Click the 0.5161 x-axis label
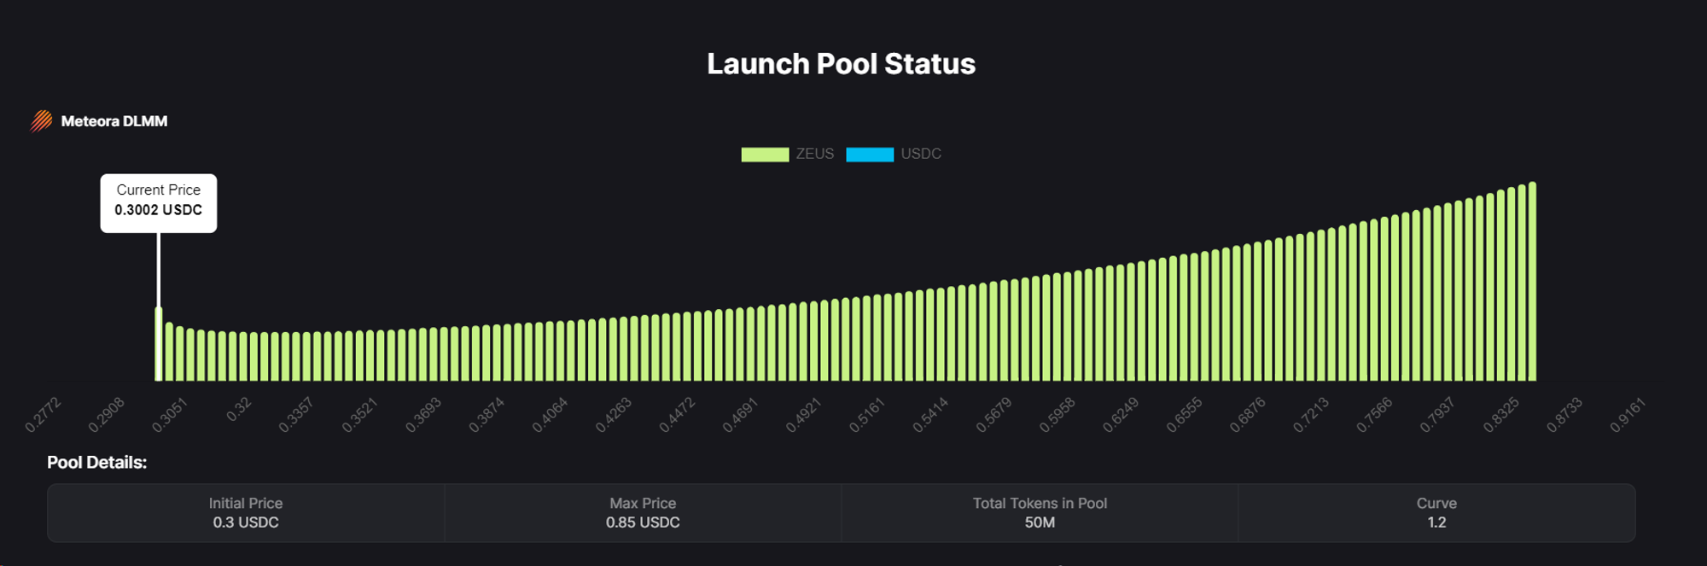Image resolution: width=1707 pixels, height=566 pixels. (866, 414)
